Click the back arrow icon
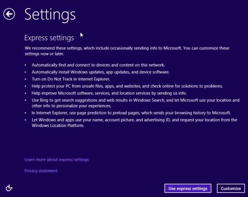 tap(9, 14)
